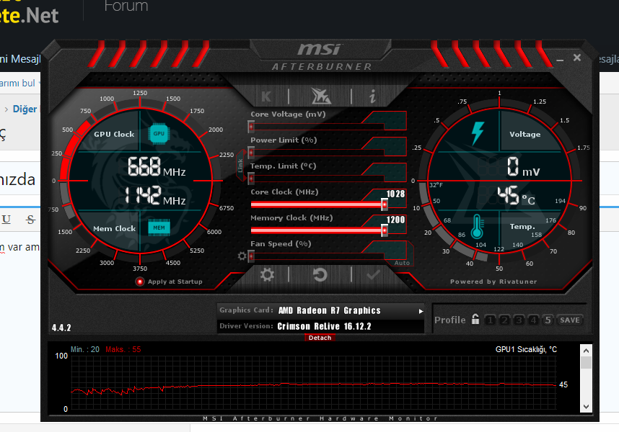Click the GPU1 Sıcaklığı graph label
Viewport: 619px width, 432px height.
point(526,349)
